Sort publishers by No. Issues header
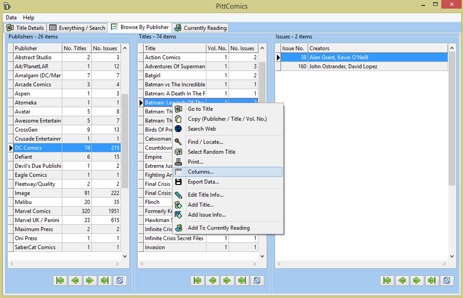Image resolution: width=463 pixels, height=298 pixels. pos(106,48)
